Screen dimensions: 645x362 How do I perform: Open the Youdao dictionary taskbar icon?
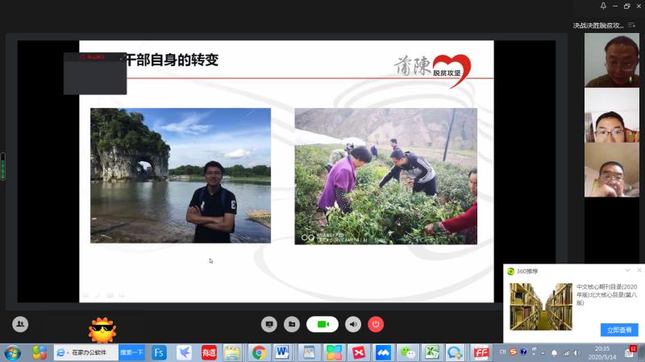pos(209,352)
